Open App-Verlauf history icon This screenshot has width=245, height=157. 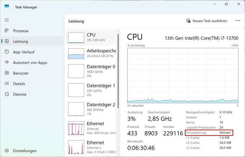click(7, 52)
